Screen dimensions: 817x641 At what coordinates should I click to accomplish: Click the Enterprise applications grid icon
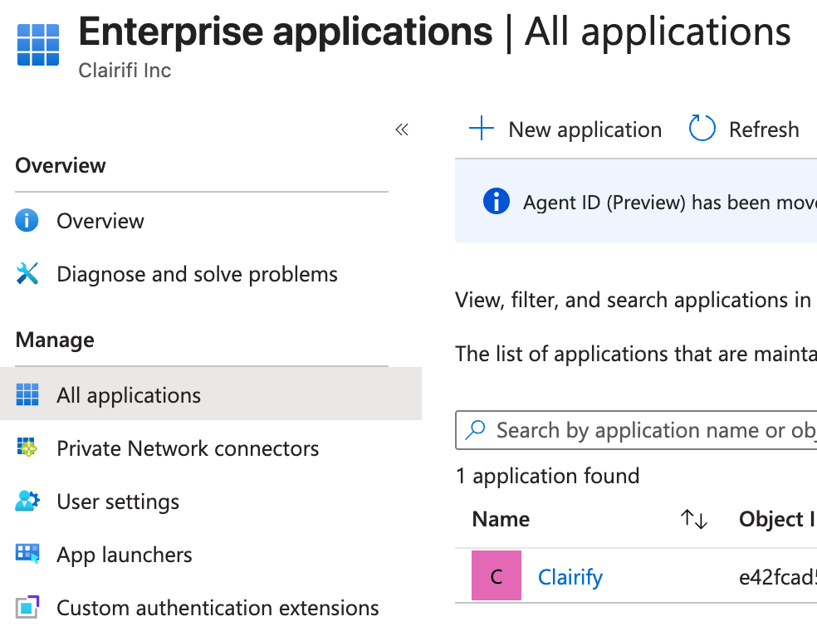38,45
